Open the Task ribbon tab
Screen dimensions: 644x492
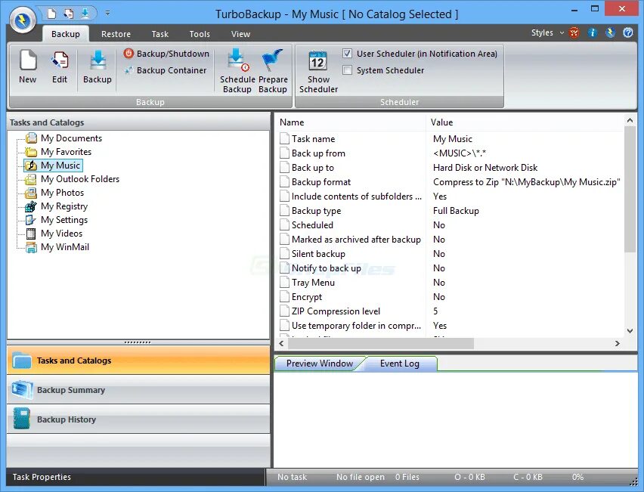click(159, 34)
